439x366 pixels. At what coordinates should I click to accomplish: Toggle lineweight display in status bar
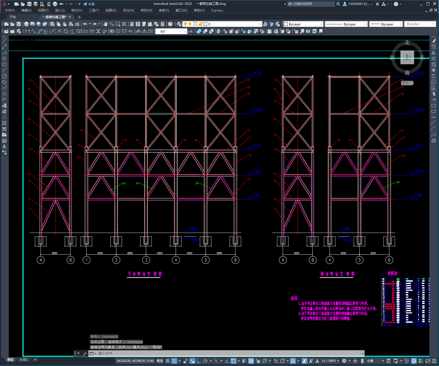244,361
